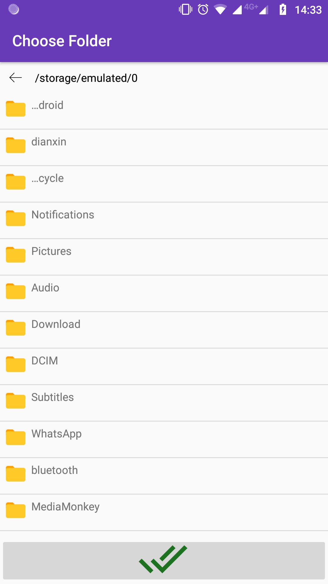The image size is (328, 584).
Task: Select the Download folder label
Action: coord(56,324)
